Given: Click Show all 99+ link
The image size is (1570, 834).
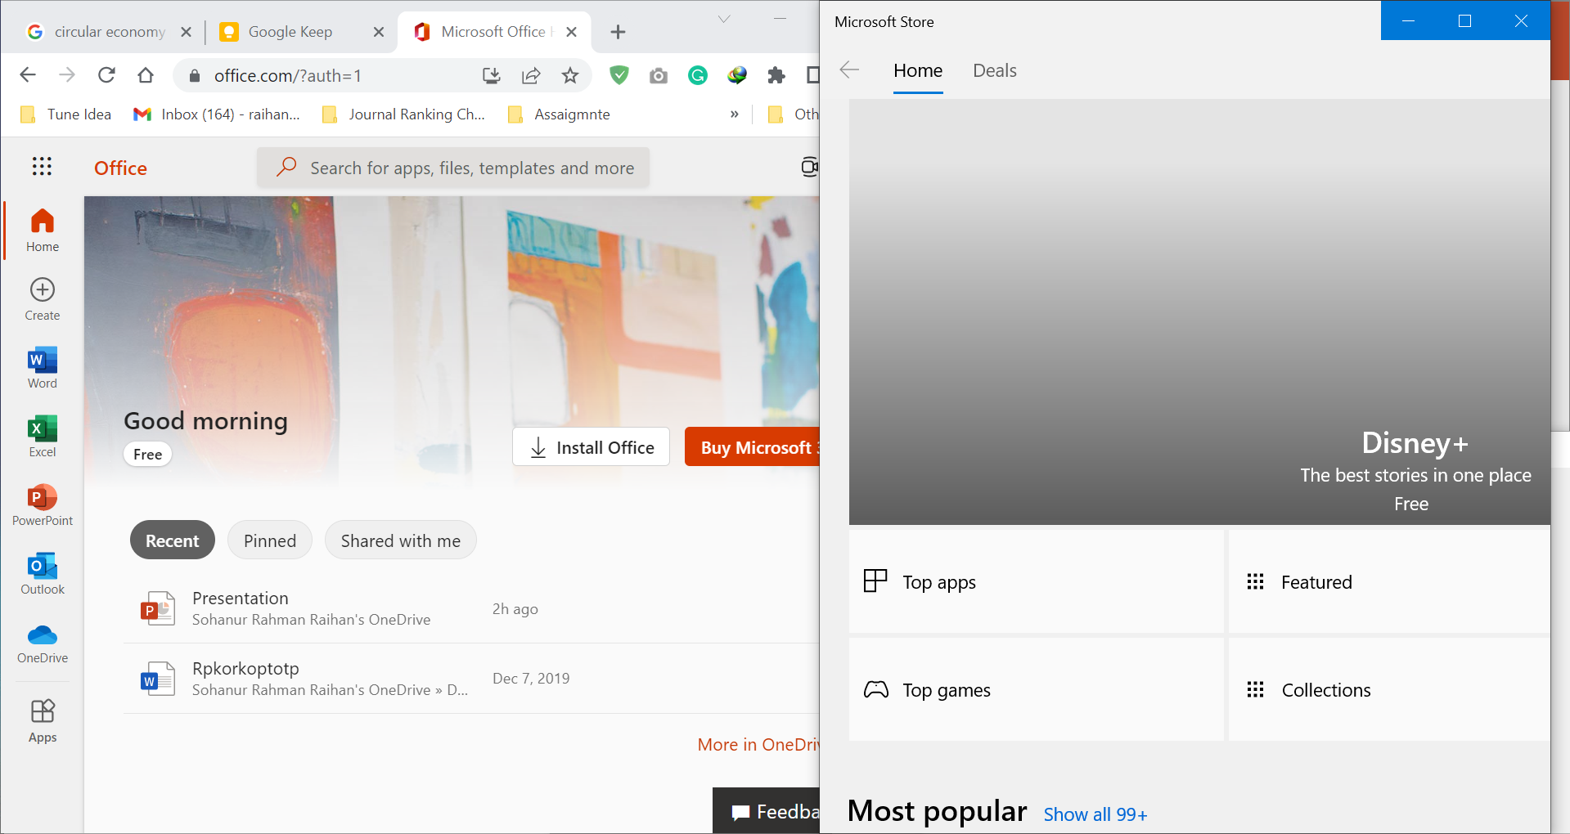Looking at the screenshot, I should 1095,814.
